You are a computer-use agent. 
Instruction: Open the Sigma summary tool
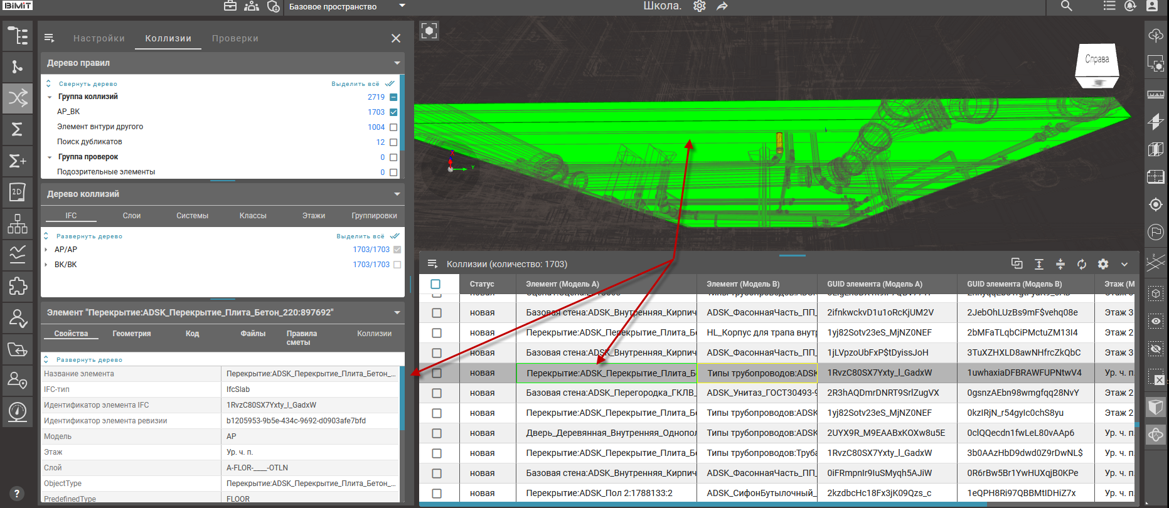click(x=18, y=129)
